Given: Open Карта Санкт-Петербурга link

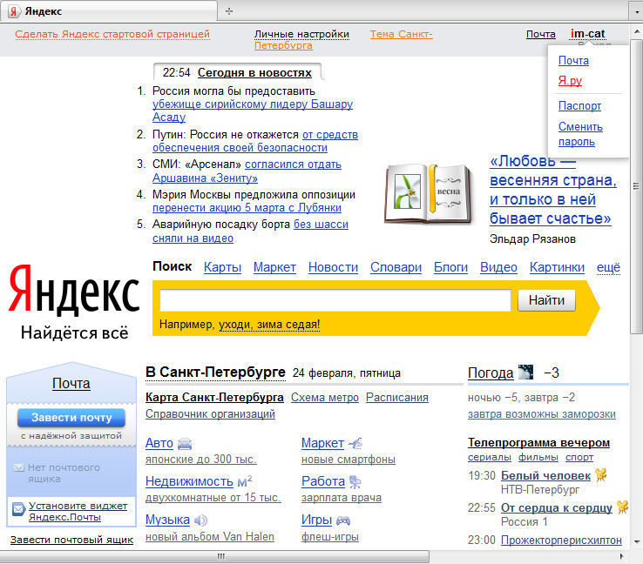Looking at the screenshot, I should click(214, 397).
